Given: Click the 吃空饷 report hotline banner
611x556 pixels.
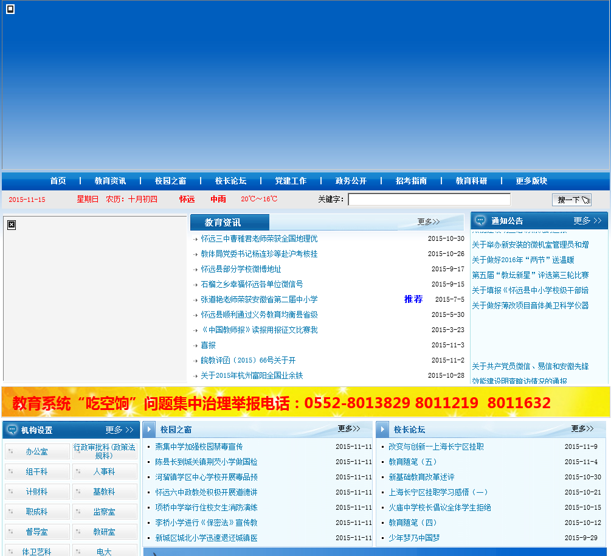Looking at the screenshot, I should (305, 402).
